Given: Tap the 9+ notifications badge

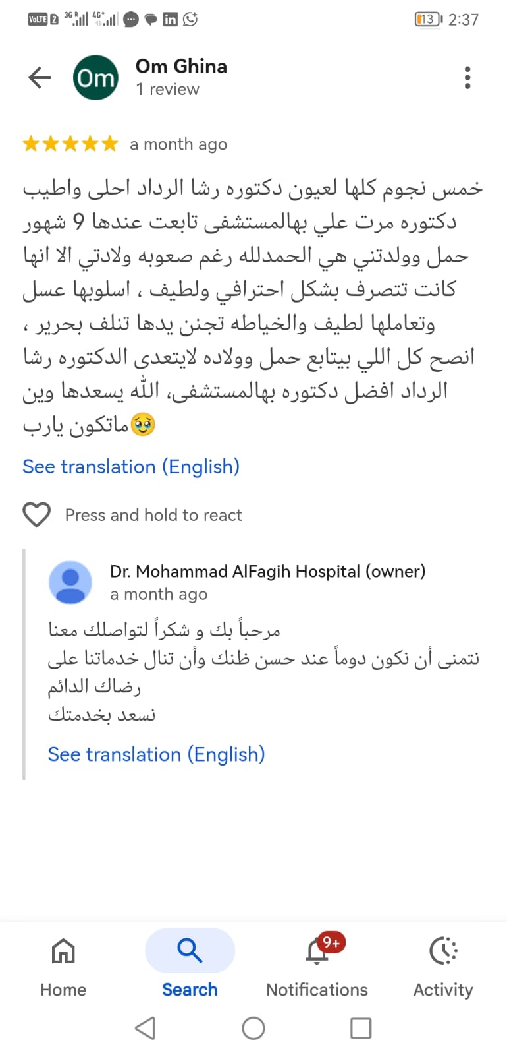Looking at the screenshot, I should pos(331,943).
